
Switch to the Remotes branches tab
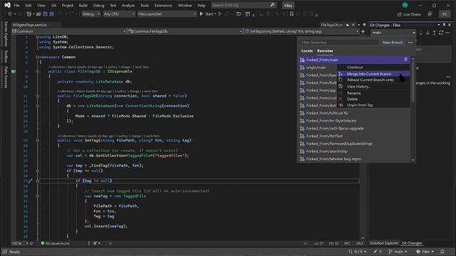coord(325,50)
